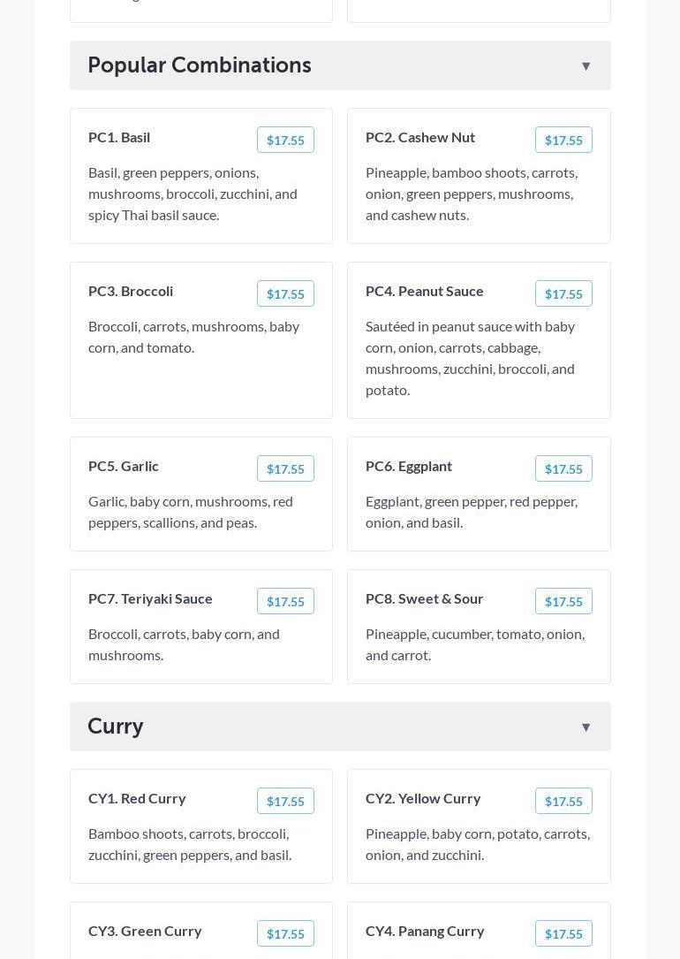The image size is (680, 959).
Task: Click the Curry section heading
Action: [116, 727]
